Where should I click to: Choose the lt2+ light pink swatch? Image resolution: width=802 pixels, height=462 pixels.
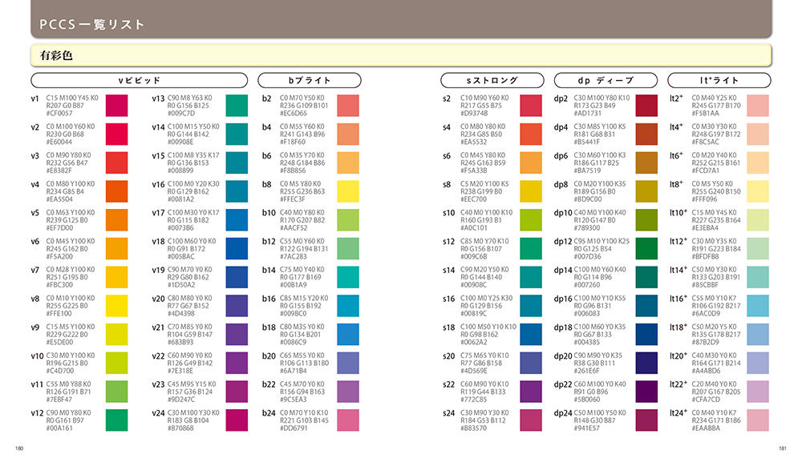758,105
